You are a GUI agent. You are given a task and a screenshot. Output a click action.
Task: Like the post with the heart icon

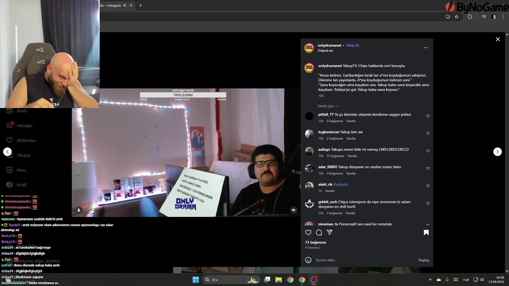308,233
